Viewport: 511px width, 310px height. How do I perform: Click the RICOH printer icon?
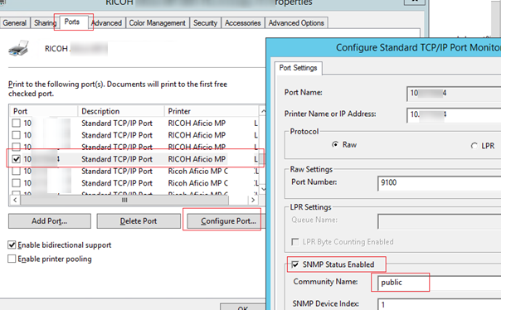18,49
